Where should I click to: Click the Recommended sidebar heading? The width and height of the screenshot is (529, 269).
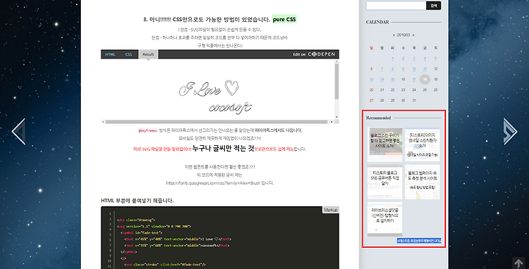[x=378, y=118]
